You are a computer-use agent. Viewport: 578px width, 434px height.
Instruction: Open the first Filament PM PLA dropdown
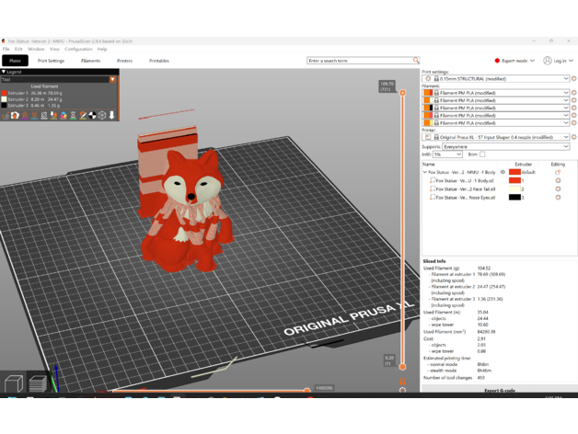coord(566,93)
